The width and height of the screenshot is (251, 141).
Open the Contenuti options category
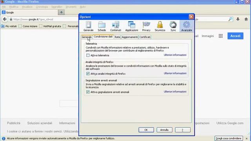[115, 26]
